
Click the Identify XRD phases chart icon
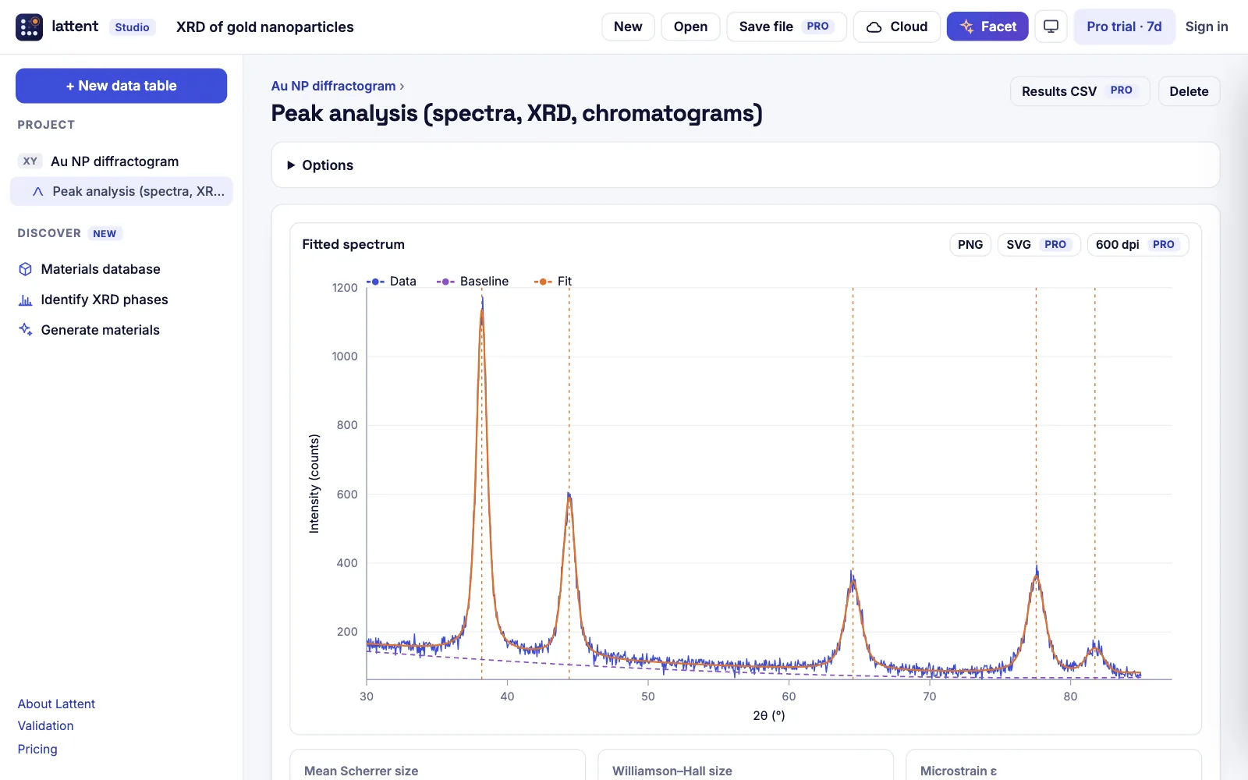coord(26,300)
